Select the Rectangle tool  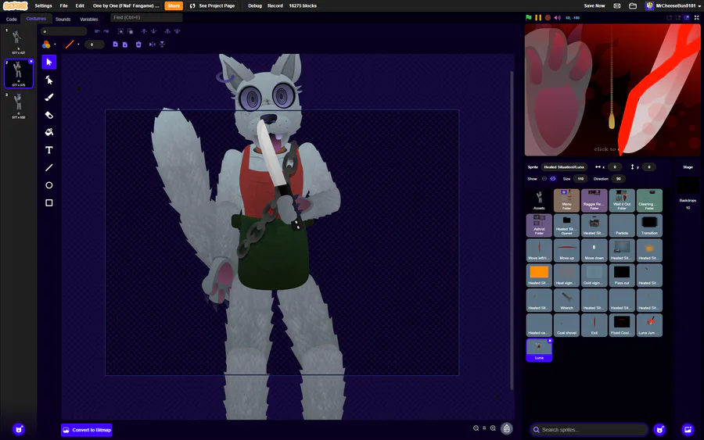click(x=49, y=202)
